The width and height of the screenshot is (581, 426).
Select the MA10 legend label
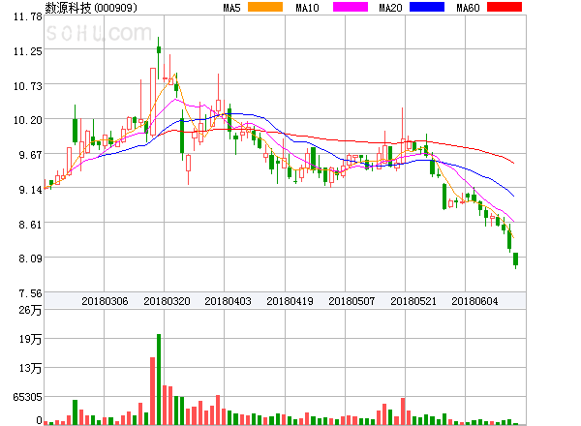(307, 8)
